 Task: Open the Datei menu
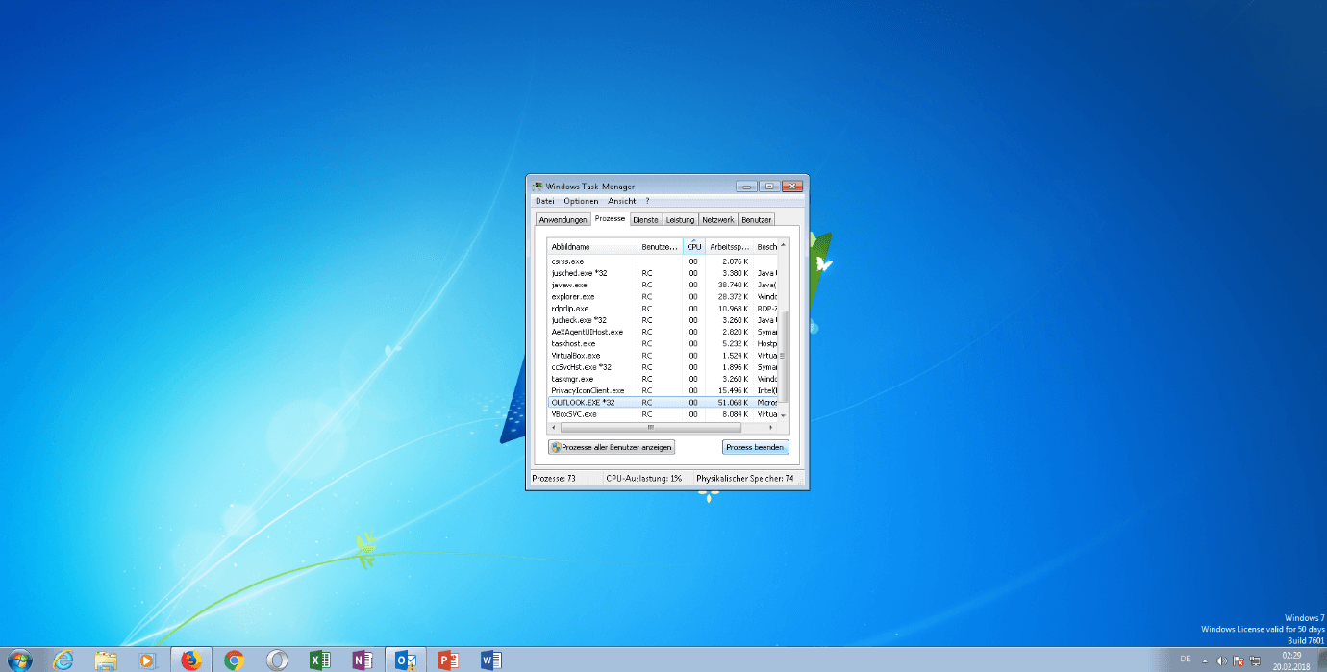pos(545,201)
